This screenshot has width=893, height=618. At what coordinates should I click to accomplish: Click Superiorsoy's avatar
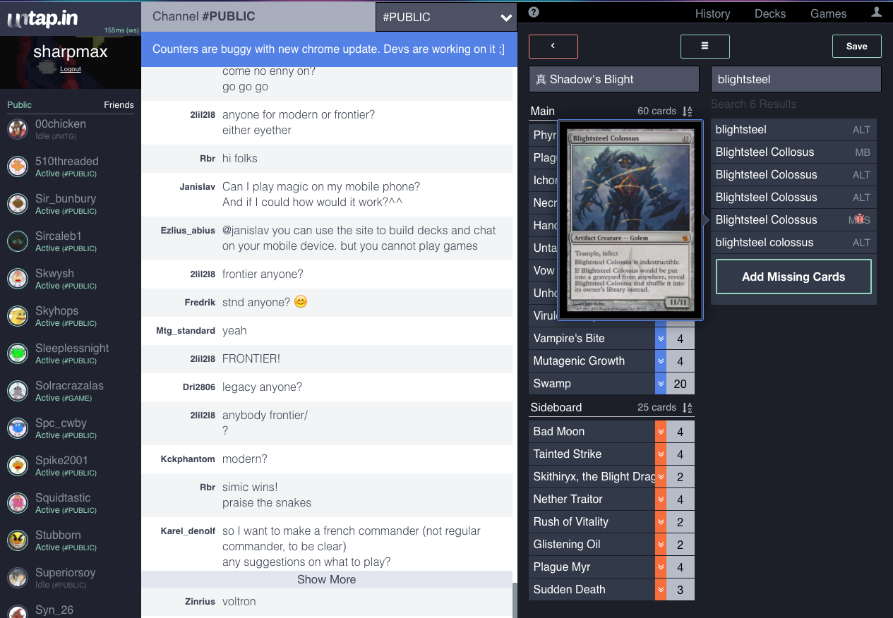(18, 578)
